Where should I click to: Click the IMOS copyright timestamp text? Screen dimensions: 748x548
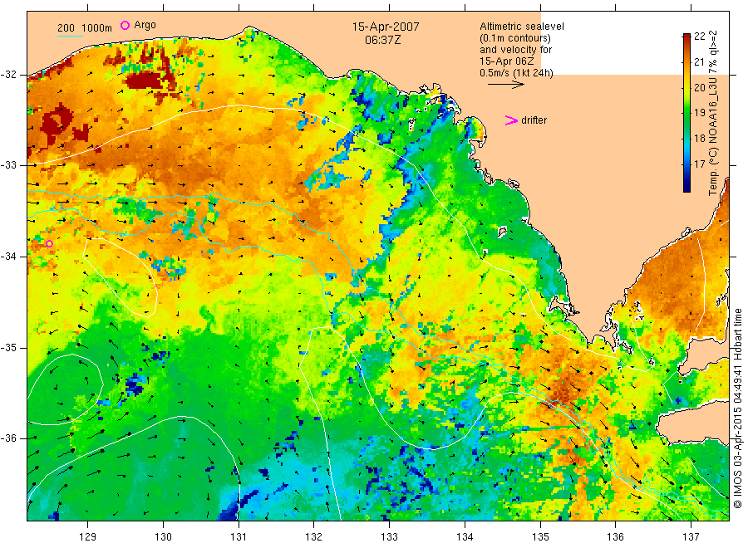tap(737, 409)
